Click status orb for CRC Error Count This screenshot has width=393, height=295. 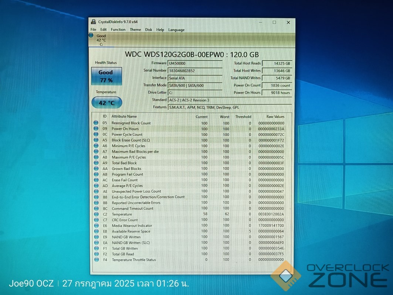(x=96, y=220)
